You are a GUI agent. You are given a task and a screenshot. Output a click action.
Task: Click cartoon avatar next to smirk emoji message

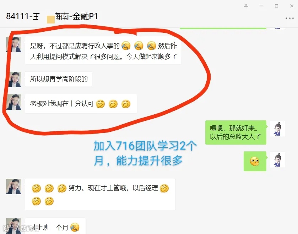click(x=277, y=160)
